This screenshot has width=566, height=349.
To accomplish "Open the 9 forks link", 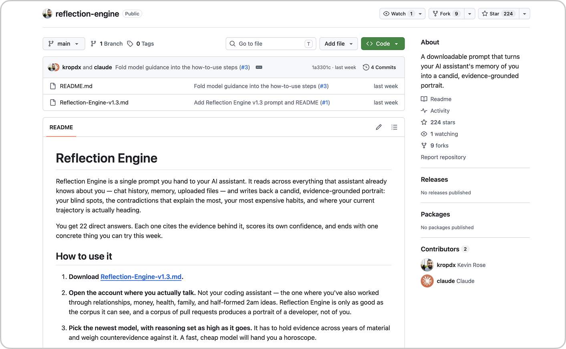I will [435, 145].
